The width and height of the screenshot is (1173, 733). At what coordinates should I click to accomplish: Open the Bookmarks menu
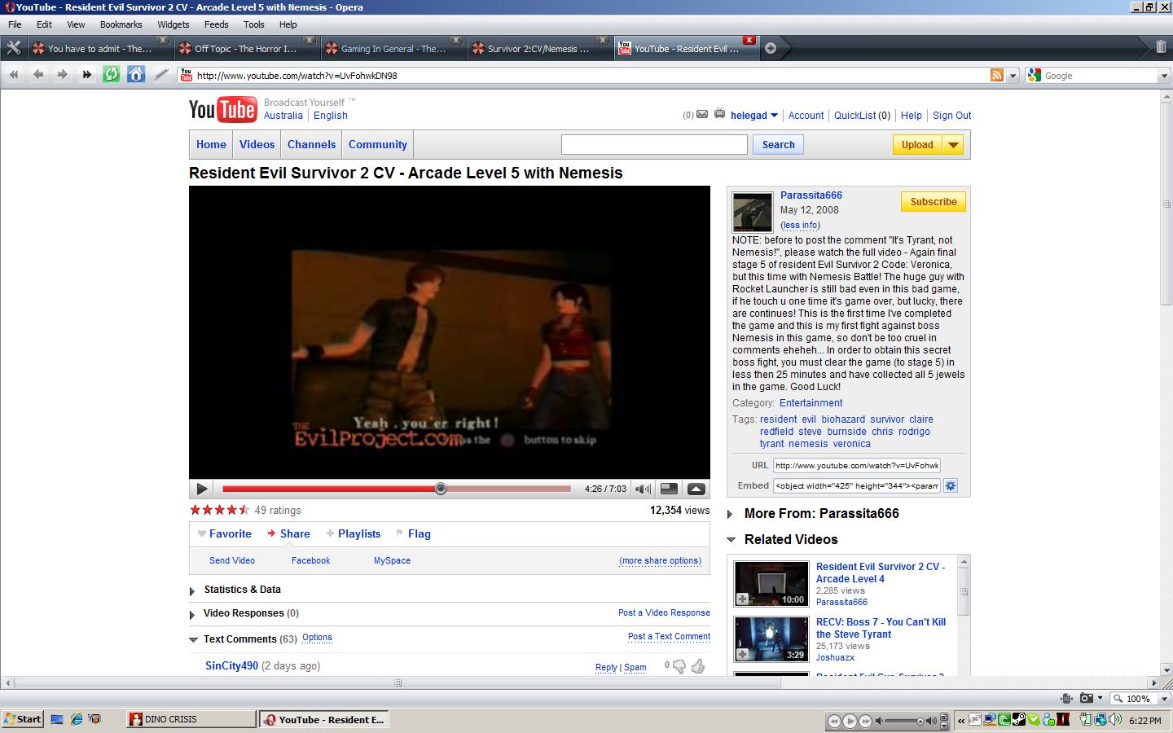(121, 24)
